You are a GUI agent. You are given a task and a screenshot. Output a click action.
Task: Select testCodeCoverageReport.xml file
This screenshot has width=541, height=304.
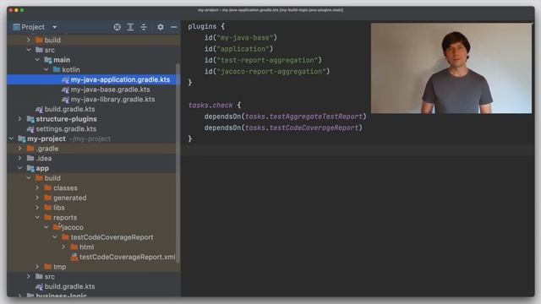[128, 257]
